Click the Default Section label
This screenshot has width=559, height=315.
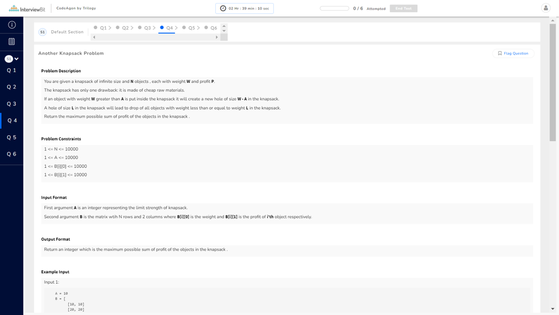click(x=67, y=32)
